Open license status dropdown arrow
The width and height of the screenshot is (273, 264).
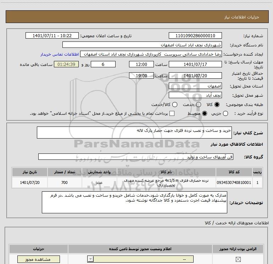(90, 259)
